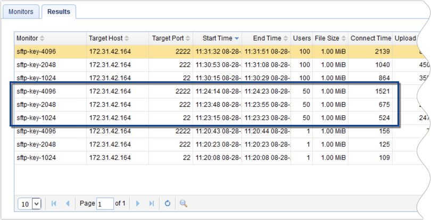431x220 pixels.
Task: Click the next page arrow
Action: click(x=138, y=204)
